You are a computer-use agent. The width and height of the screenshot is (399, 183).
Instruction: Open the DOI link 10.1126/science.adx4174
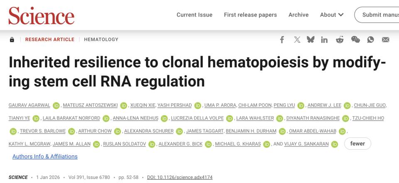[x=180, y=177]
